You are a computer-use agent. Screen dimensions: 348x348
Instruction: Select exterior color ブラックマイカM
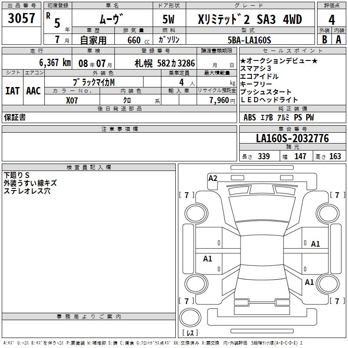tap(94, 82)
